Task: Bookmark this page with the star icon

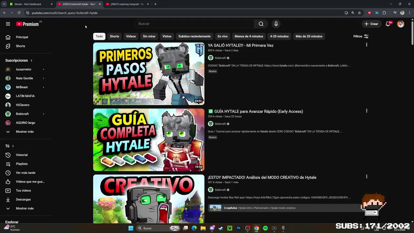Action: pyautogui.click(x=359, y=13)
